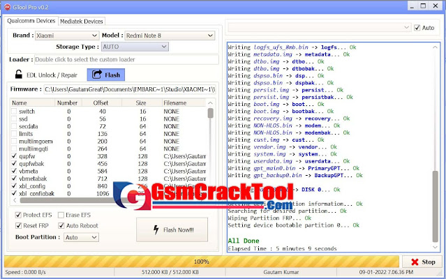Uncheck the vbmeta partition checkbox
Viewport: 446px width, 279px height.
pos(14,171)
